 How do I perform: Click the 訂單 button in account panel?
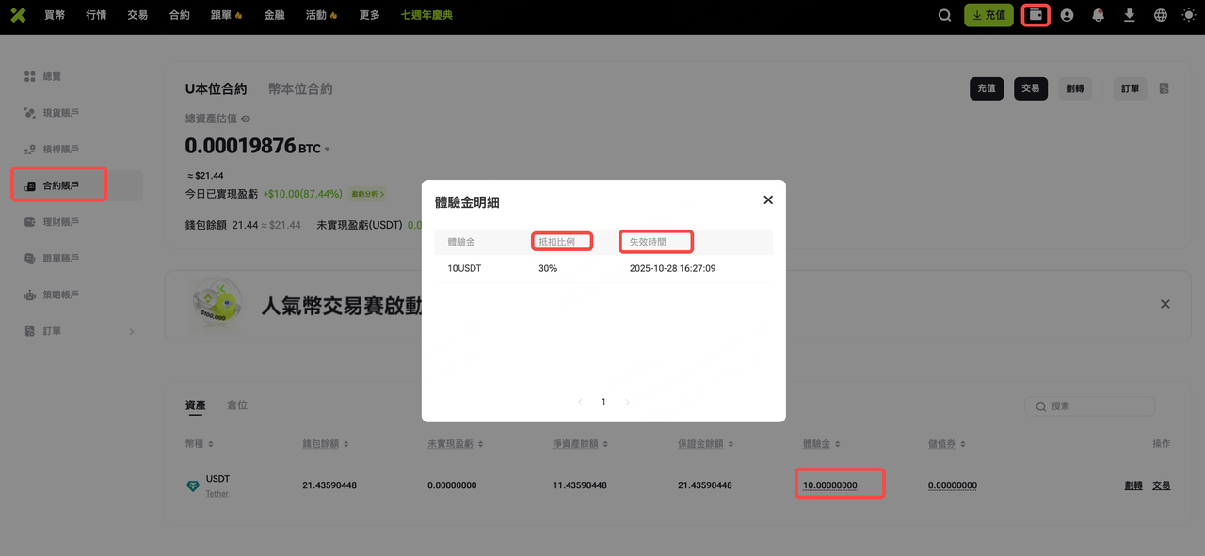(1131, 88)
